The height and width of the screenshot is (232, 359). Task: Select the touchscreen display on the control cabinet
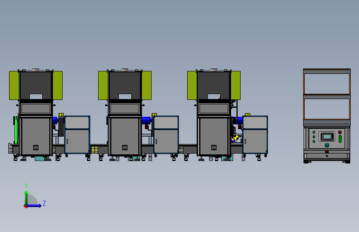point(327,137)
